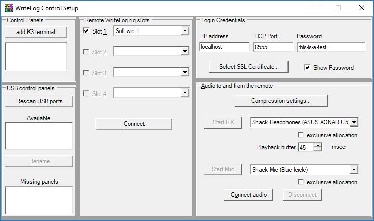Viewport: 374px width, 221px height.
Task: Click the add K3 terminal button
Action: click(36, 32)
